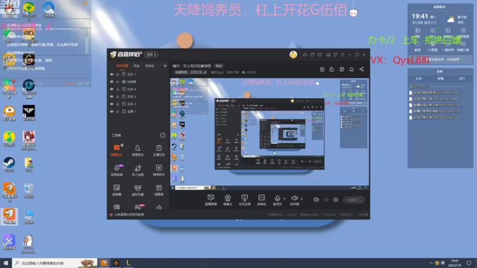Expand the speaker options arrow

[302, 199]
